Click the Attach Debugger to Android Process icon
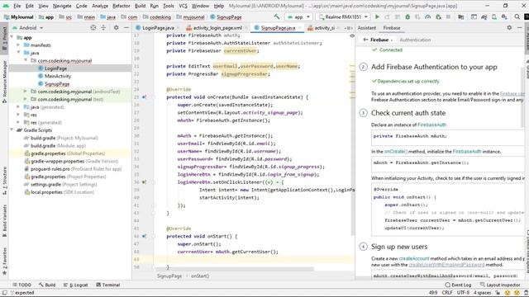The width and height of the screenshot is (529, 297). point(438,16)
